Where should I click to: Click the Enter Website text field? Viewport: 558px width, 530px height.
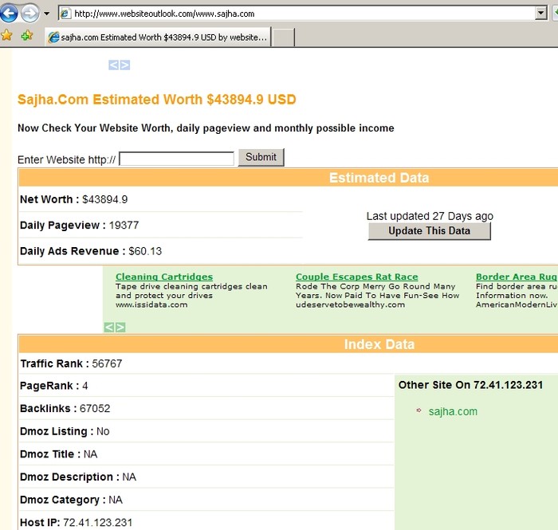coord(176,159)
